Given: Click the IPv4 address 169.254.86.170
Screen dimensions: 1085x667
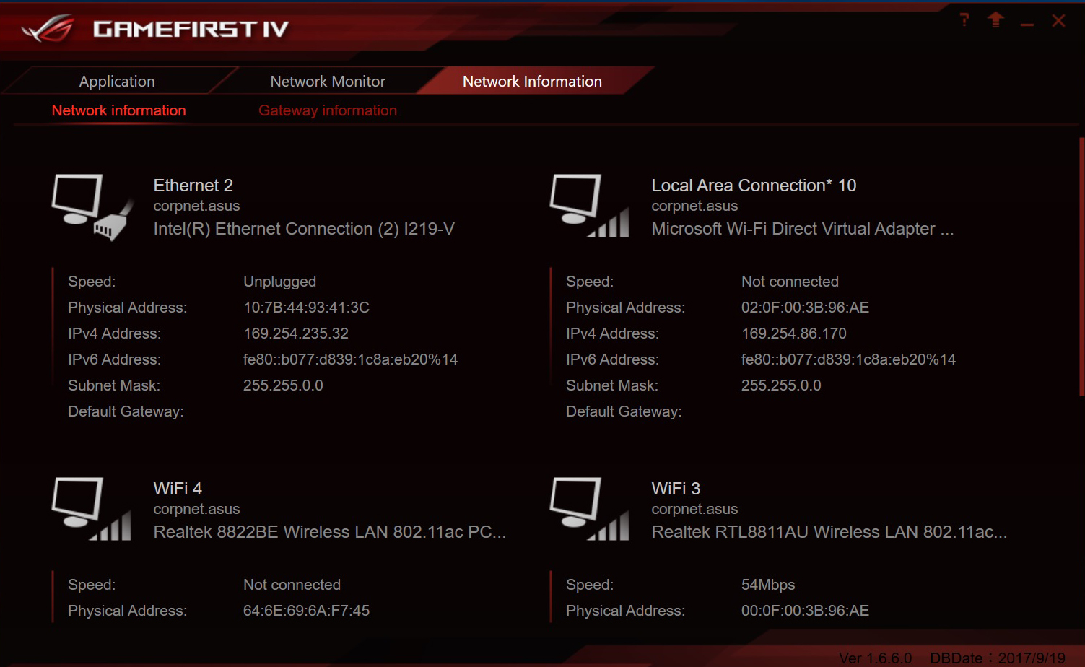Looking at the screenshot, I should 794,333.
